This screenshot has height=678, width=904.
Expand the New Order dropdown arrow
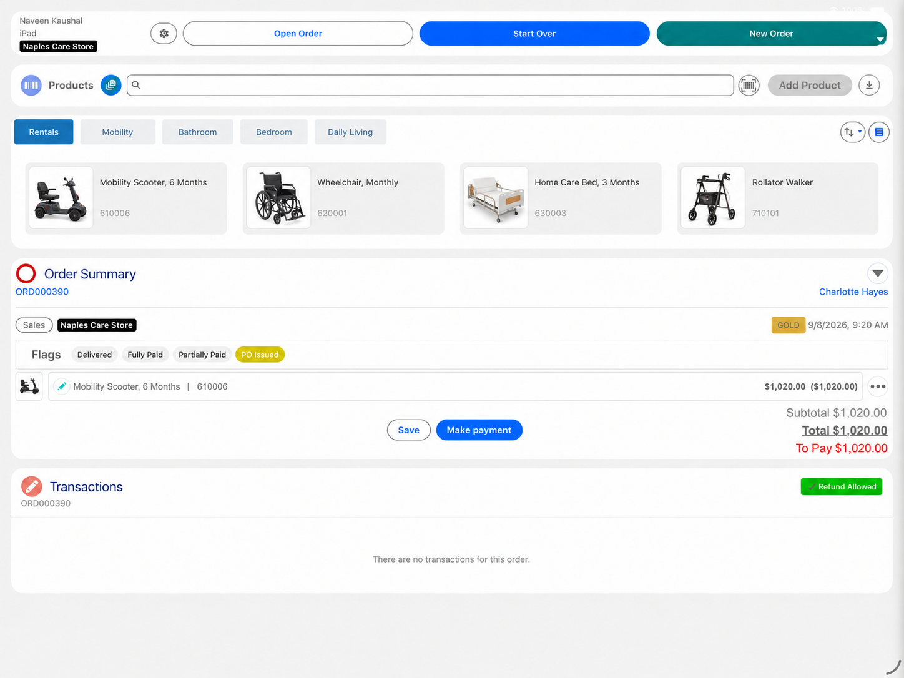coord(880,39)
